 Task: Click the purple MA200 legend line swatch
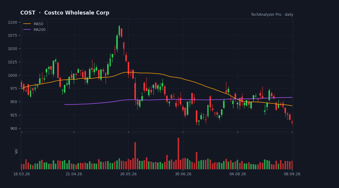click(27, 30)
